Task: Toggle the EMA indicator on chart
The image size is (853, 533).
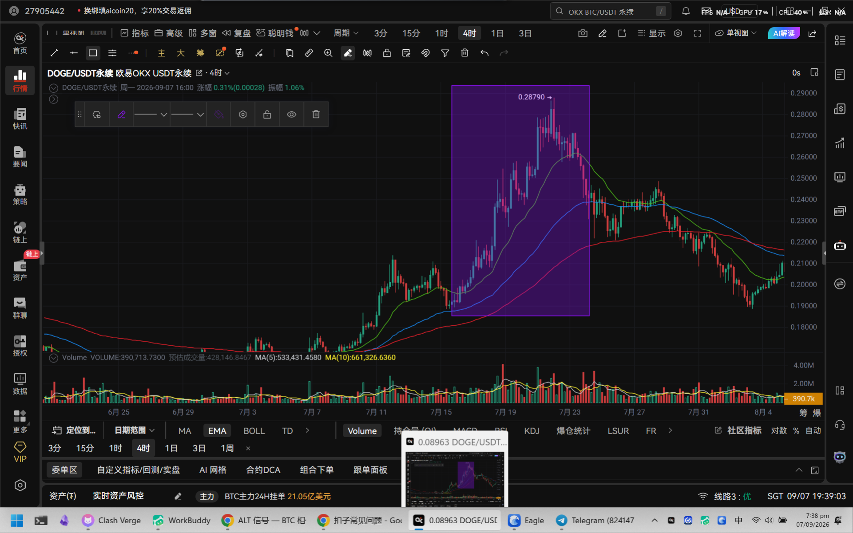Action: tap(217, 431)
